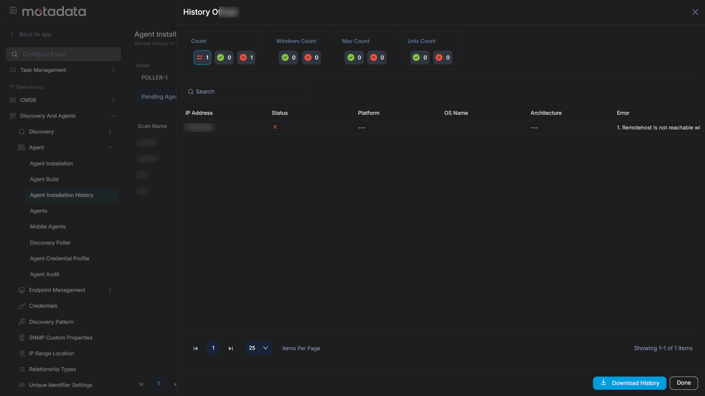Filter Mac Count by failed
This screenshot has width=705, height=396.
(x=377, y=58)
